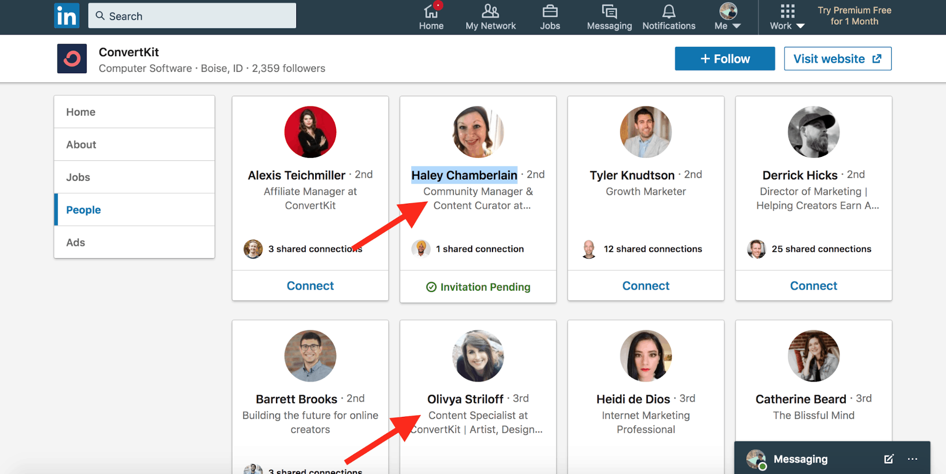Connect with Tyler Knudtson
Viewport: 946px width, 474px height.
coord(646,286)
